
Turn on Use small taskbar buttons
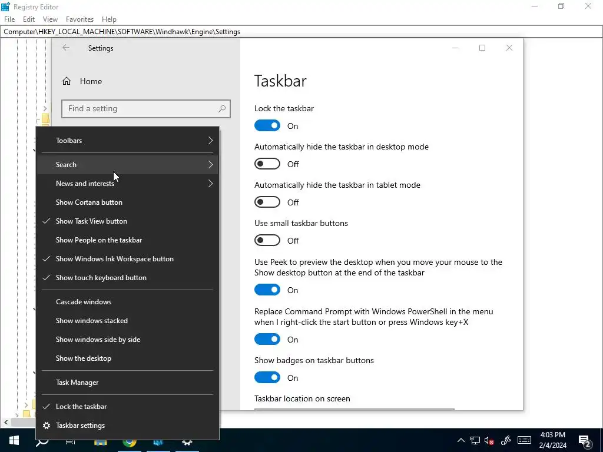(x=267, y=240)
